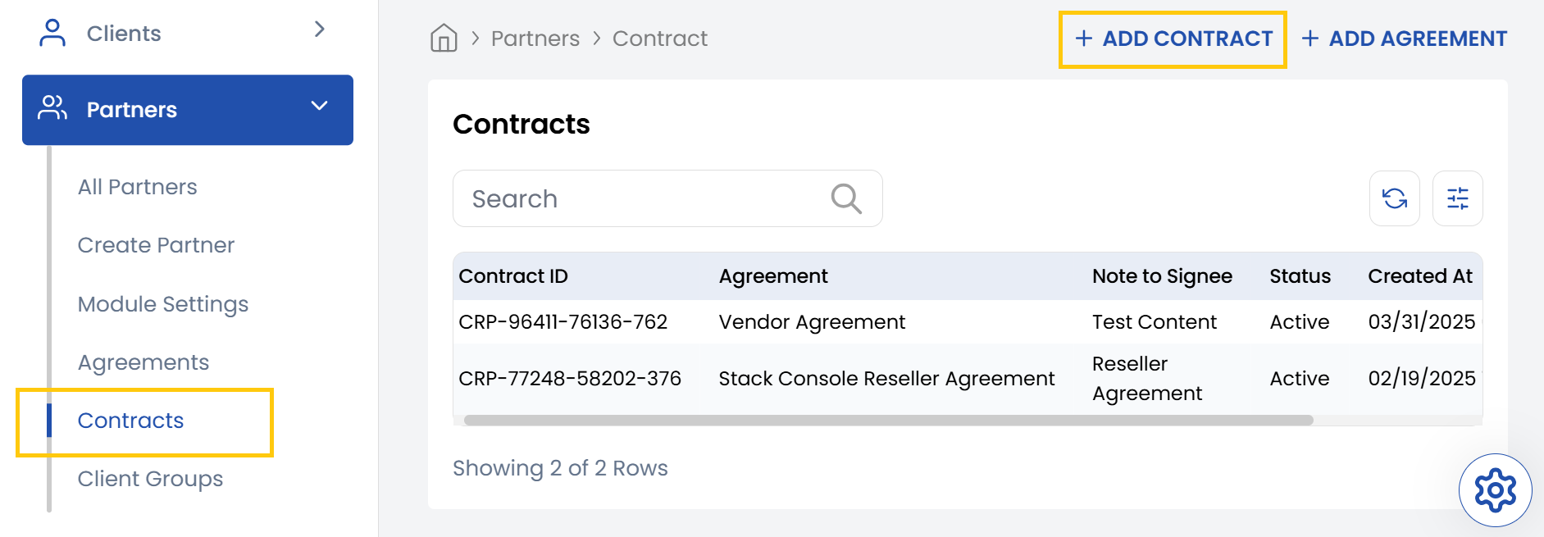Go to Create Partner
Viewport: 1544px width, 537px height.
tap(156, 245)
